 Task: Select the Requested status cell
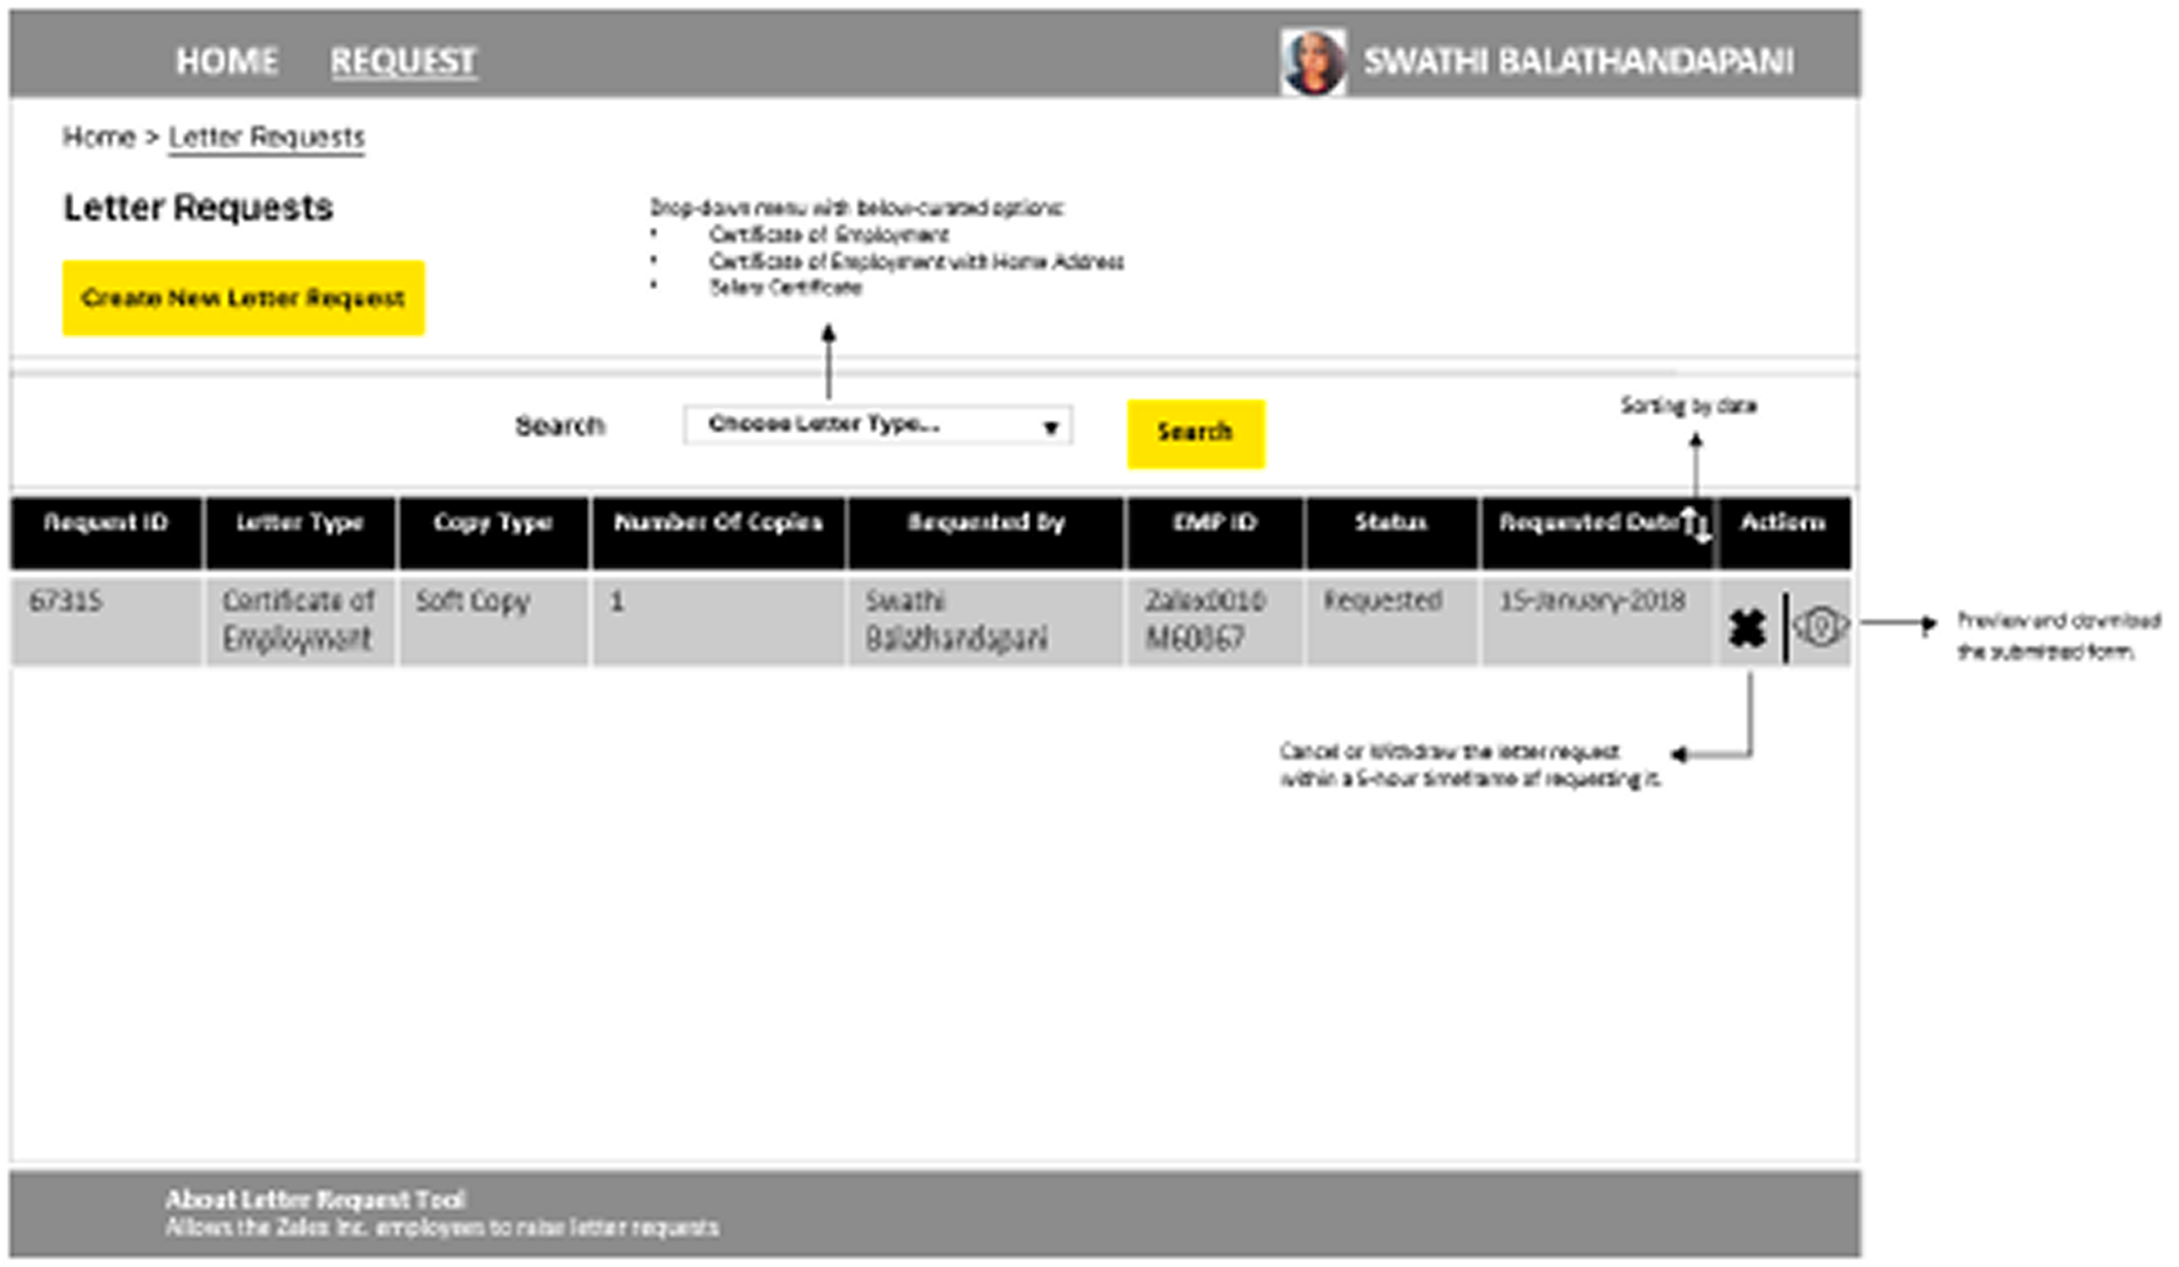(1392, 621)
